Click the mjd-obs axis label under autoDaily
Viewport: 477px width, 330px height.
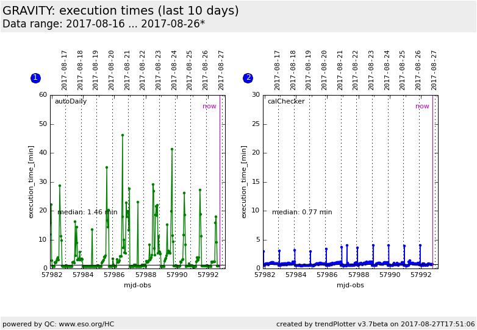[x=137, y=285]
